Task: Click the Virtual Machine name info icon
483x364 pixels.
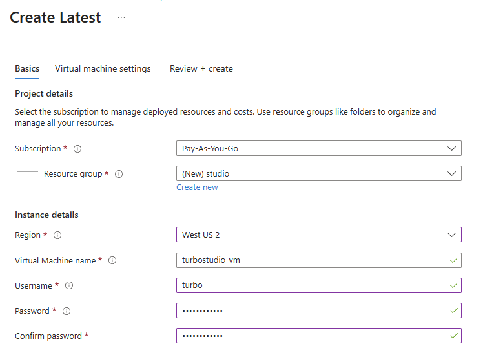Action: [112, 261]
